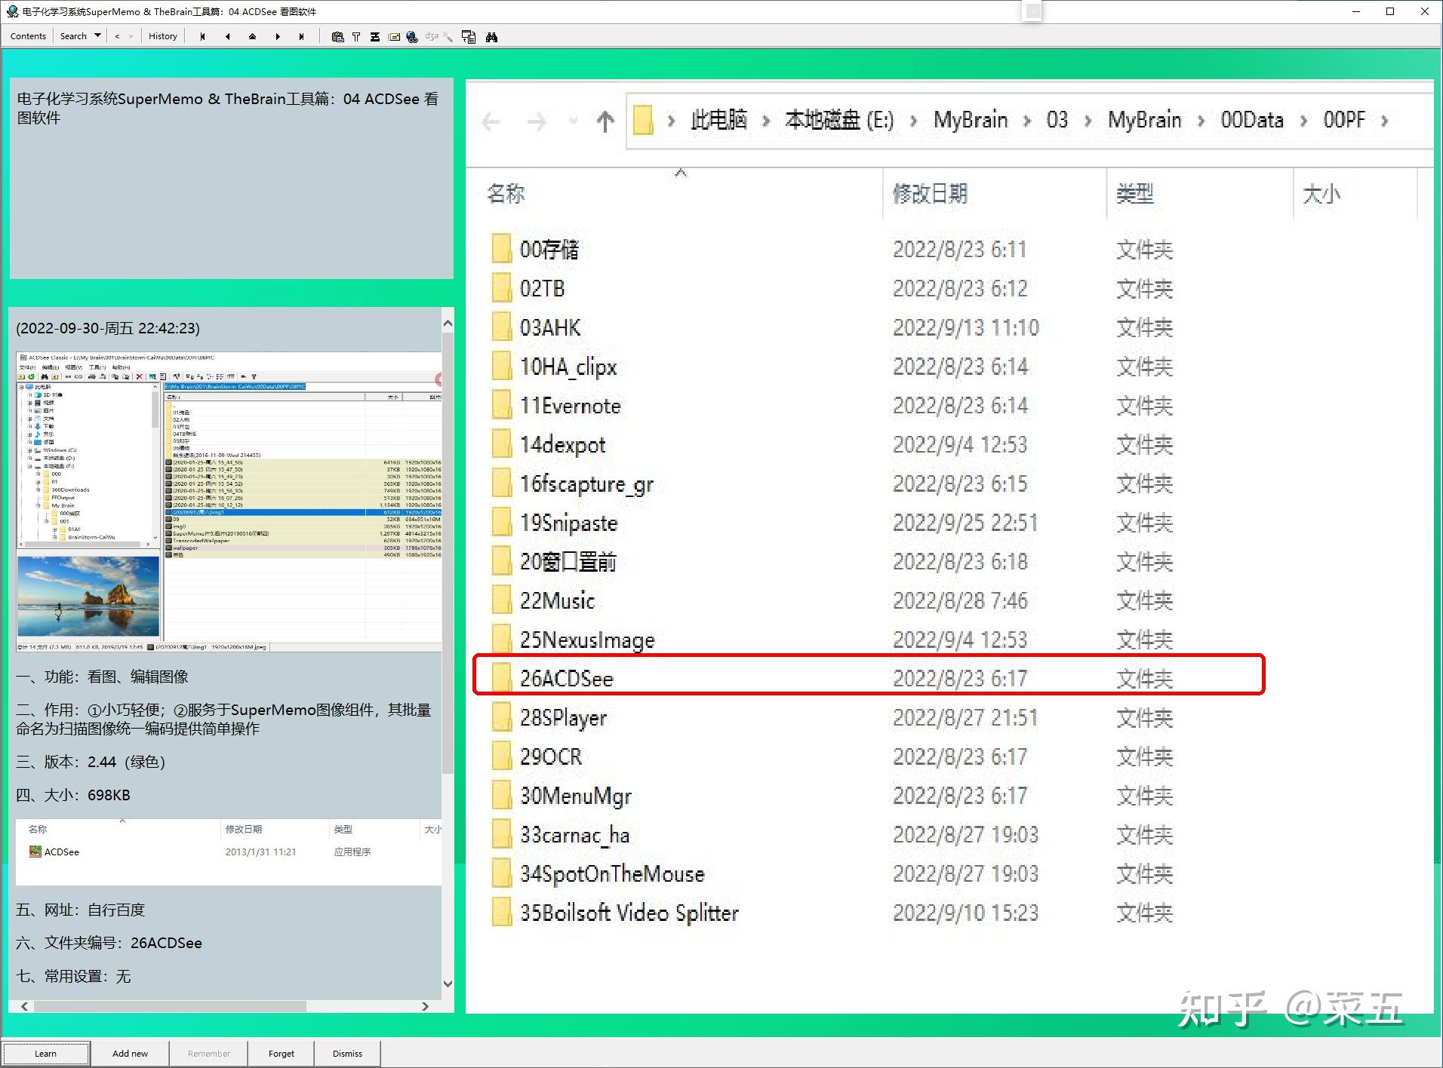Sort by the 修改日期 column header

[x=930, y=194]
